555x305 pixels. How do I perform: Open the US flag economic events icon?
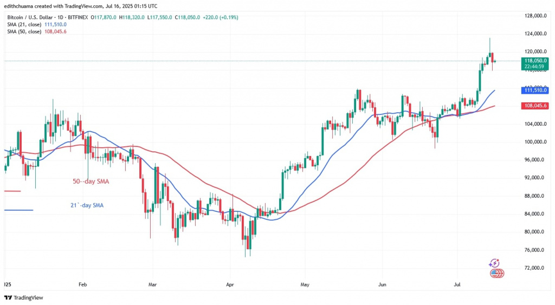[x=496, y=273]
